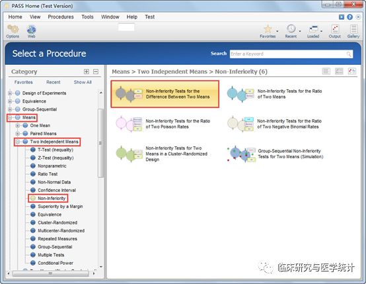The height and width of the screenshot is (284, 366).
Task: Open the Gallery icon
Action: pos(353,31)
